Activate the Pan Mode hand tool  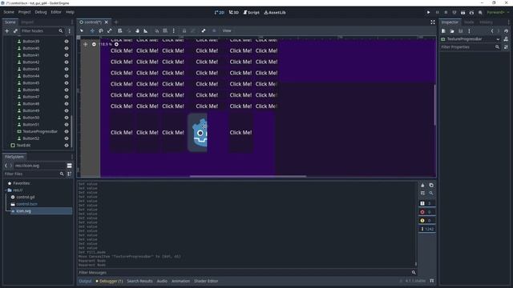coord(137,30)
